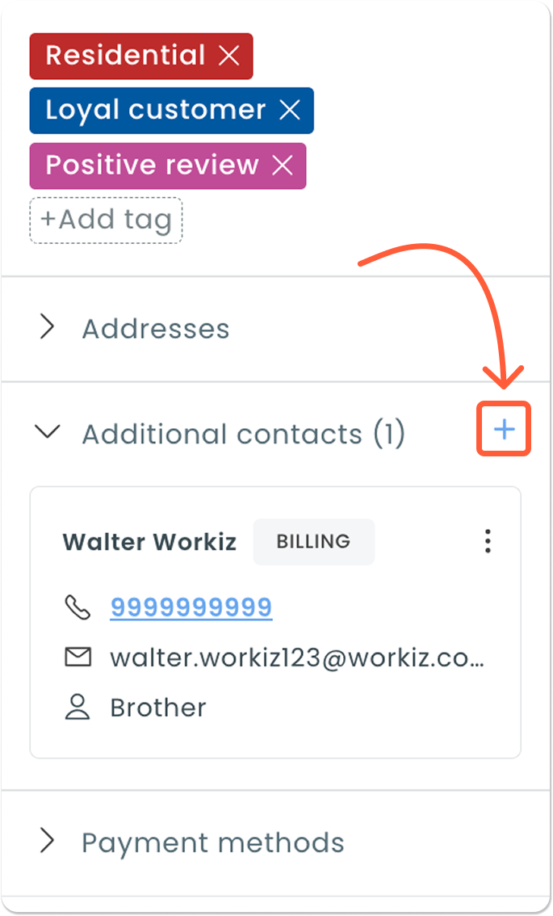Image resolution: width=553 pixels, height=916 pixels.
Task: Click the Additional contacts heading
Action: click(243, 434)
